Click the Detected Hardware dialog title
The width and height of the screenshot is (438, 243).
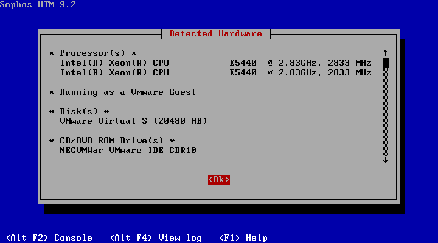click(215, 33)
